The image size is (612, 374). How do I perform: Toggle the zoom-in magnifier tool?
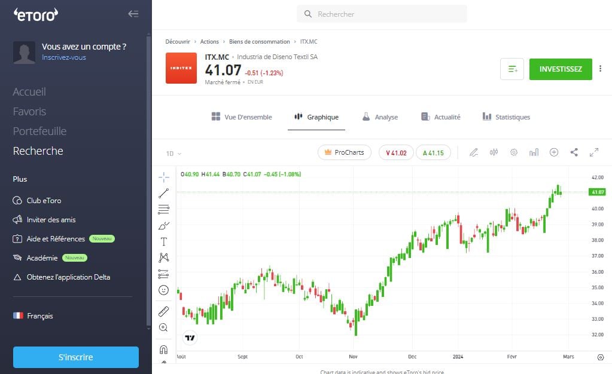(163, 327)
